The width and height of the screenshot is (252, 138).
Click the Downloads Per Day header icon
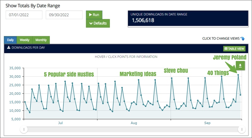(9, 48)
